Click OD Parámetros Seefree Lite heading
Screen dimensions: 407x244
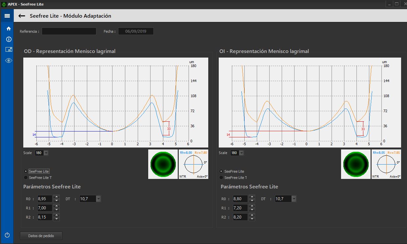52,186
